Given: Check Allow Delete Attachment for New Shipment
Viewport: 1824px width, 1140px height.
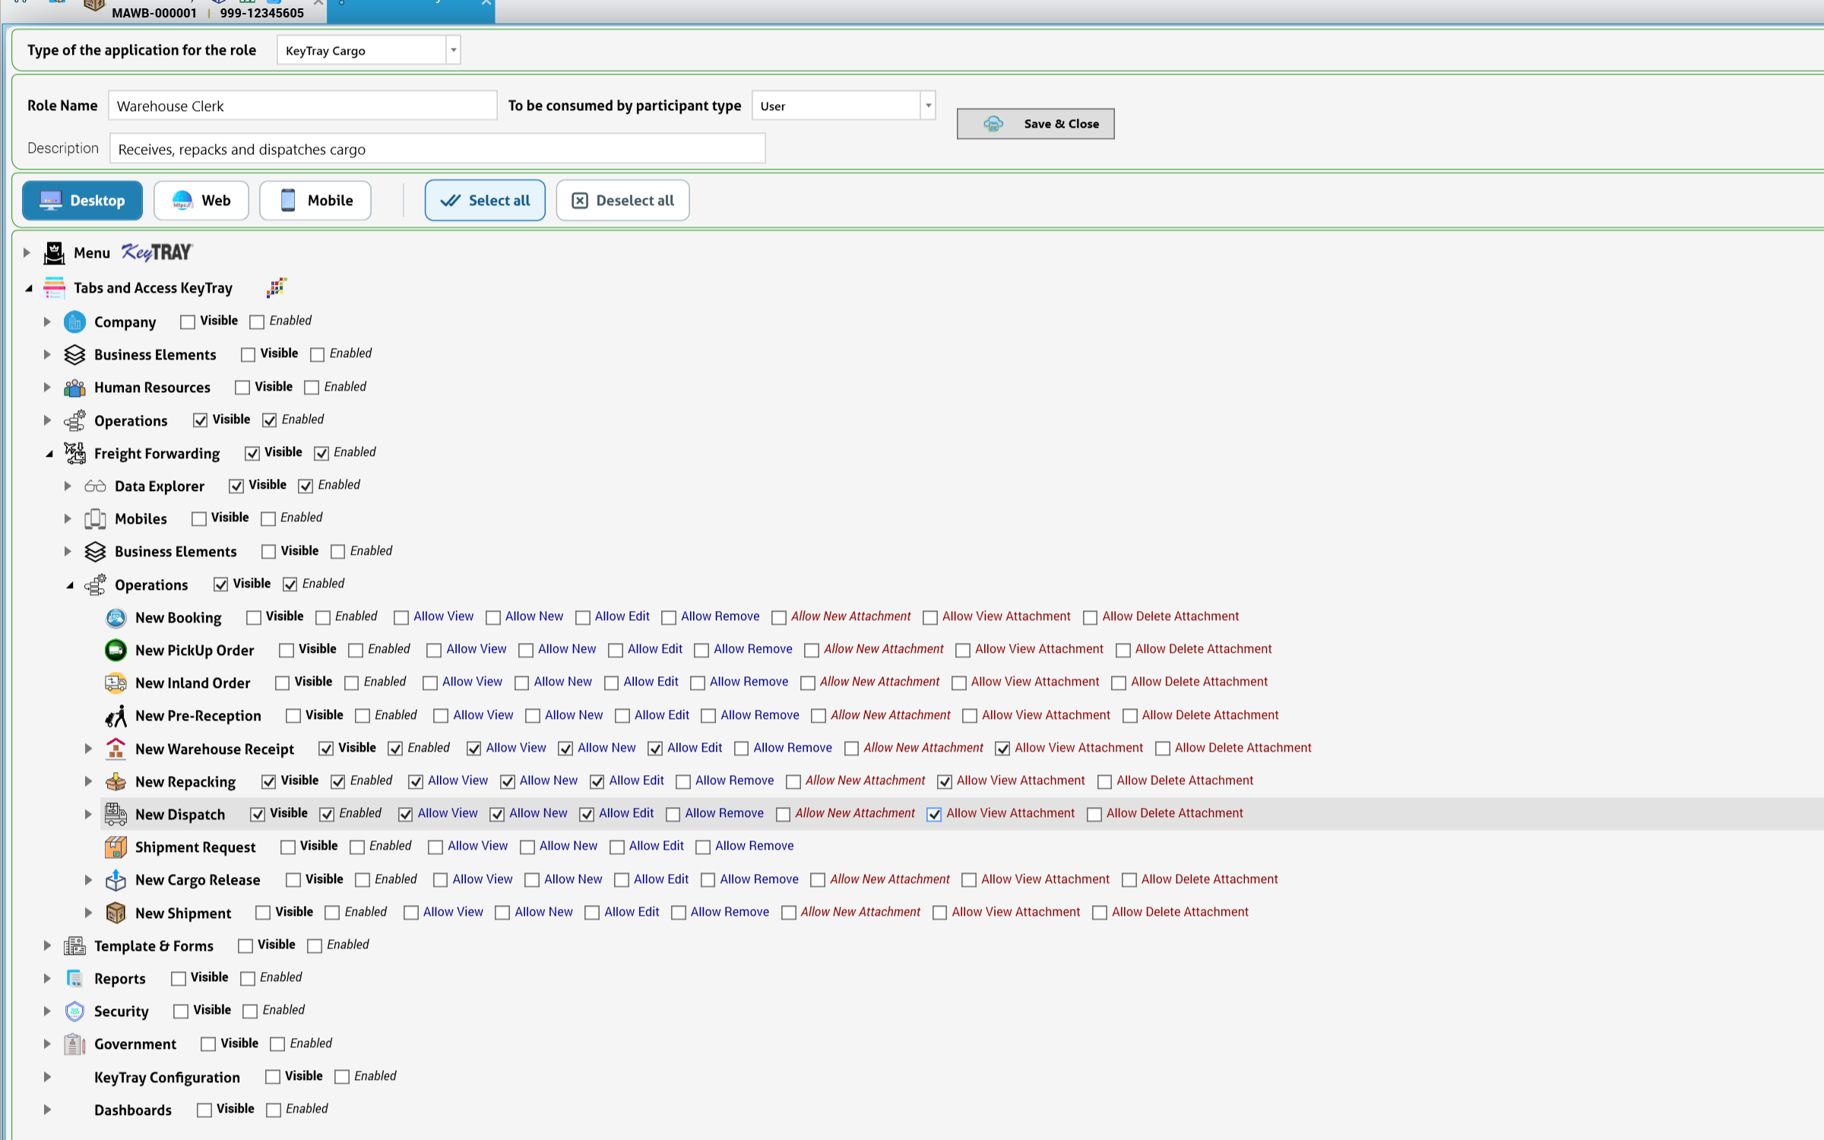Looking at the screenshot, I should click(x=1100, y=914).
